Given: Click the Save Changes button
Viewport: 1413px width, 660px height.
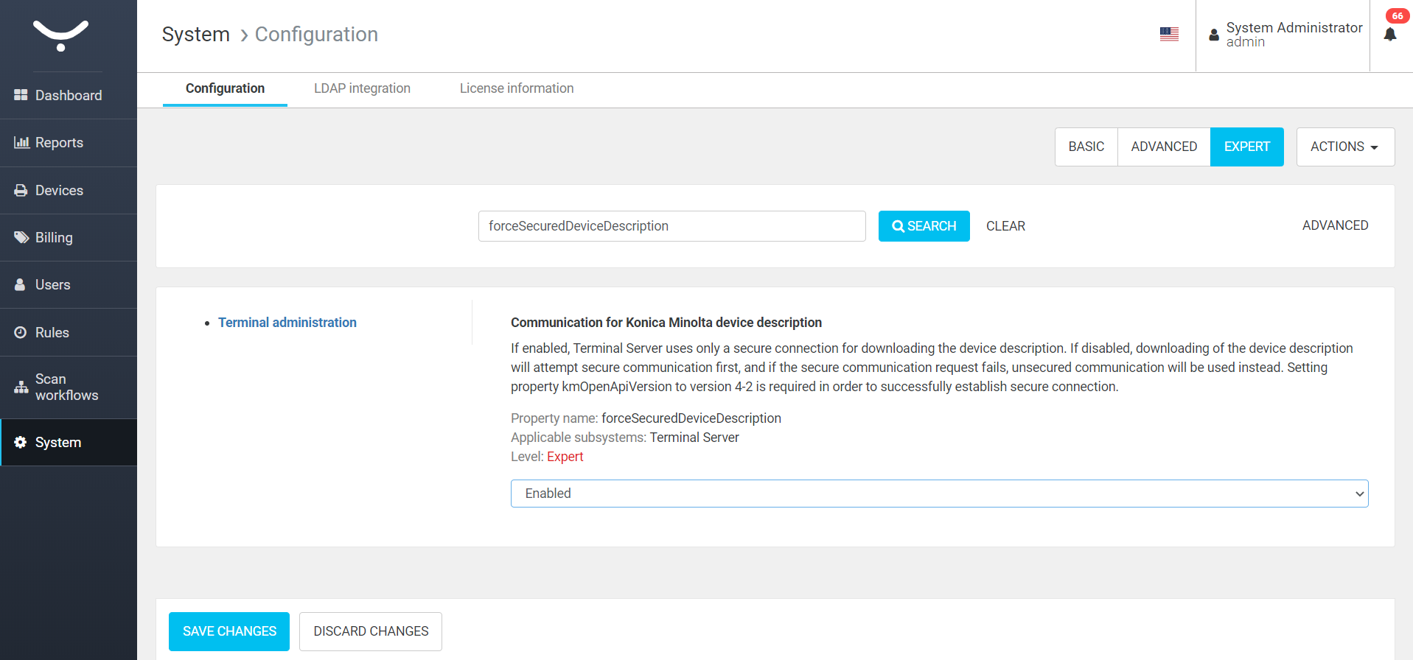Looking at the screenshot, I should (x=229, y=631).
